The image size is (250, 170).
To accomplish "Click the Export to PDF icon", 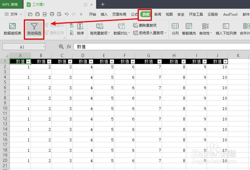I will point(45,14).
